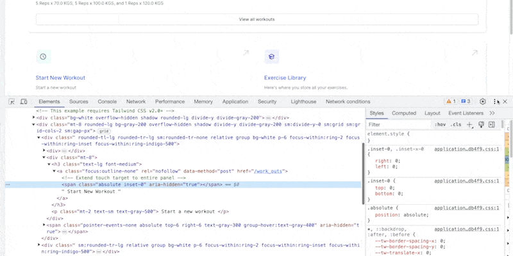Click the warning count badge showing 1
Viewport: 513px width, 256px height.
click(451, 102)
